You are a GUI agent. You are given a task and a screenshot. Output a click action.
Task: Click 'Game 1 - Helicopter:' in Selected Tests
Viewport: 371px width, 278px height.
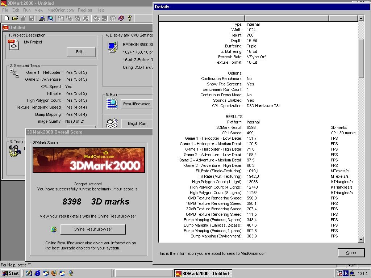tap(44, 72)
